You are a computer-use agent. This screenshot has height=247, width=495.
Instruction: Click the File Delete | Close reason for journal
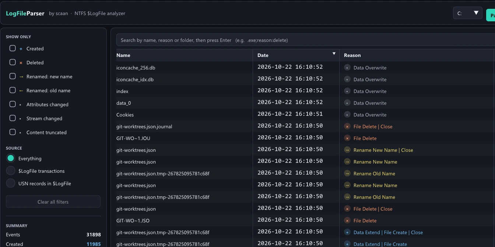[x=373, y=126]
